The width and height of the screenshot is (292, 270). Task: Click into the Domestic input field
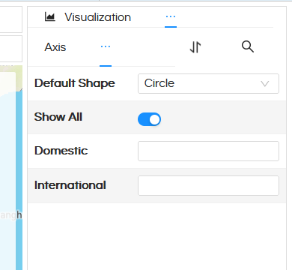208,151
